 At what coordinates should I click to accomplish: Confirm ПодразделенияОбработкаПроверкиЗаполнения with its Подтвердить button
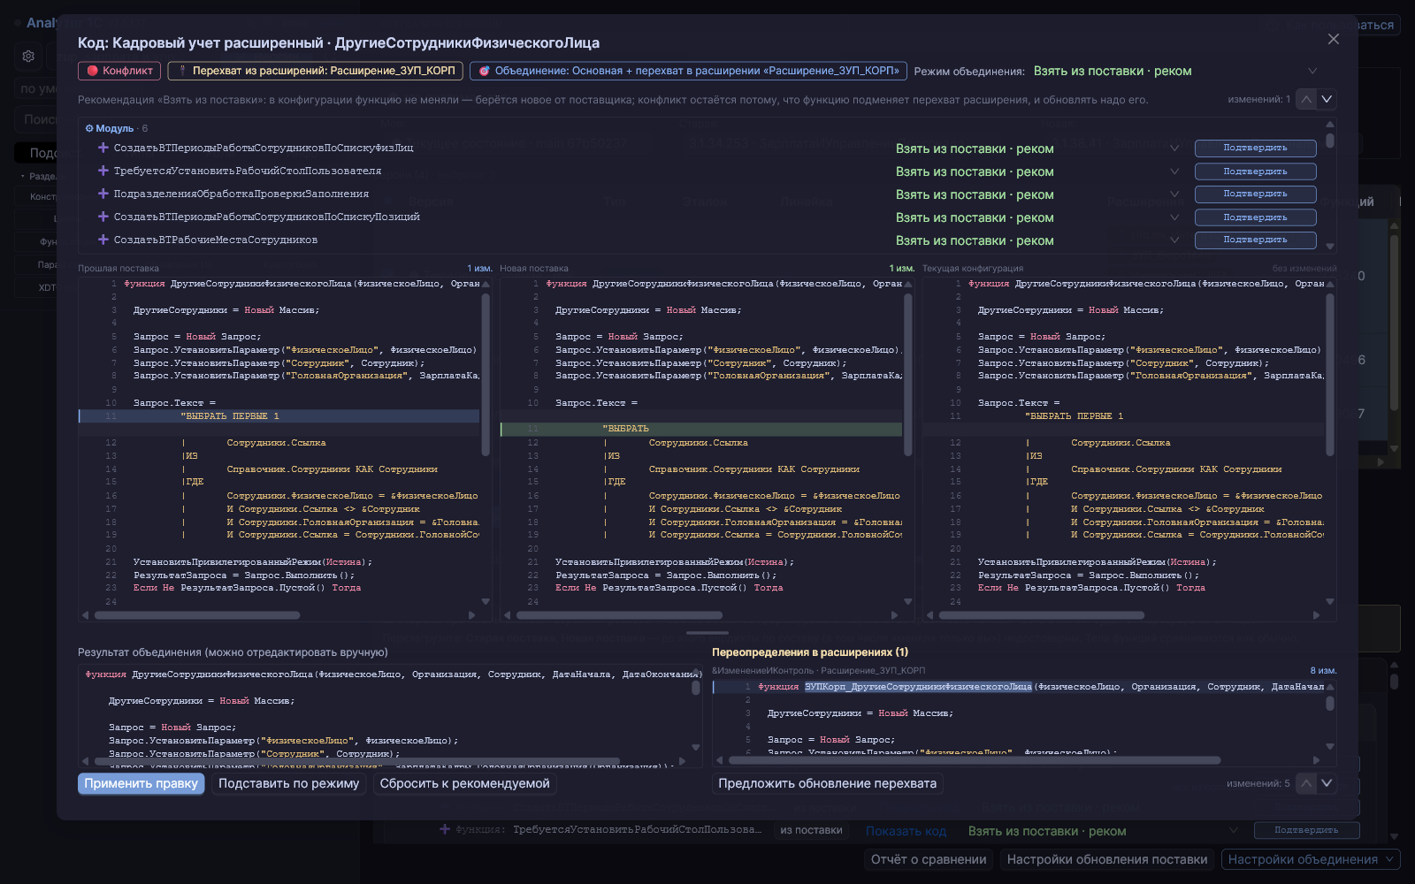pyautogui.click(x=1255, y=194)
